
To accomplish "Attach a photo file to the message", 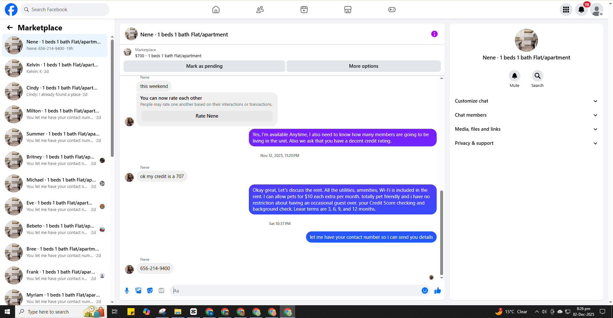I will coord(138,291).
